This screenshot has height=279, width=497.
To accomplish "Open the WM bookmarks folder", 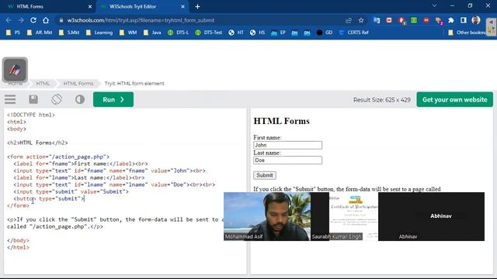I will coord(128,33).
